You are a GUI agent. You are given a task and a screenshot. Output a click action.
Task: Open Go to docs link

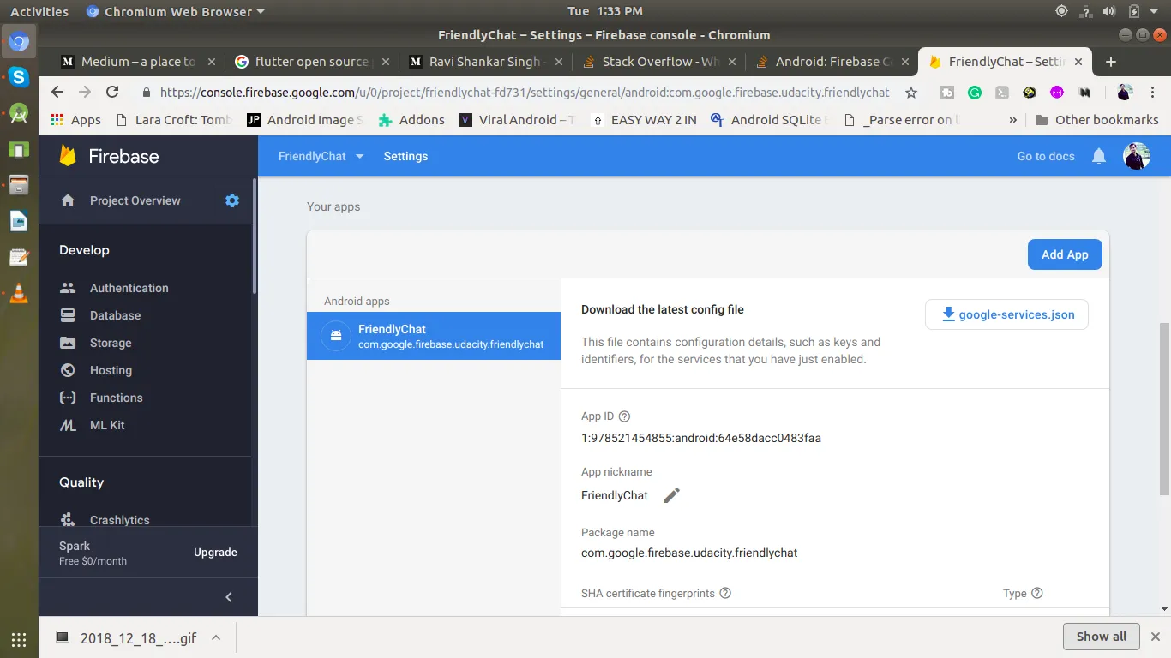click(x=1046, y=156)
